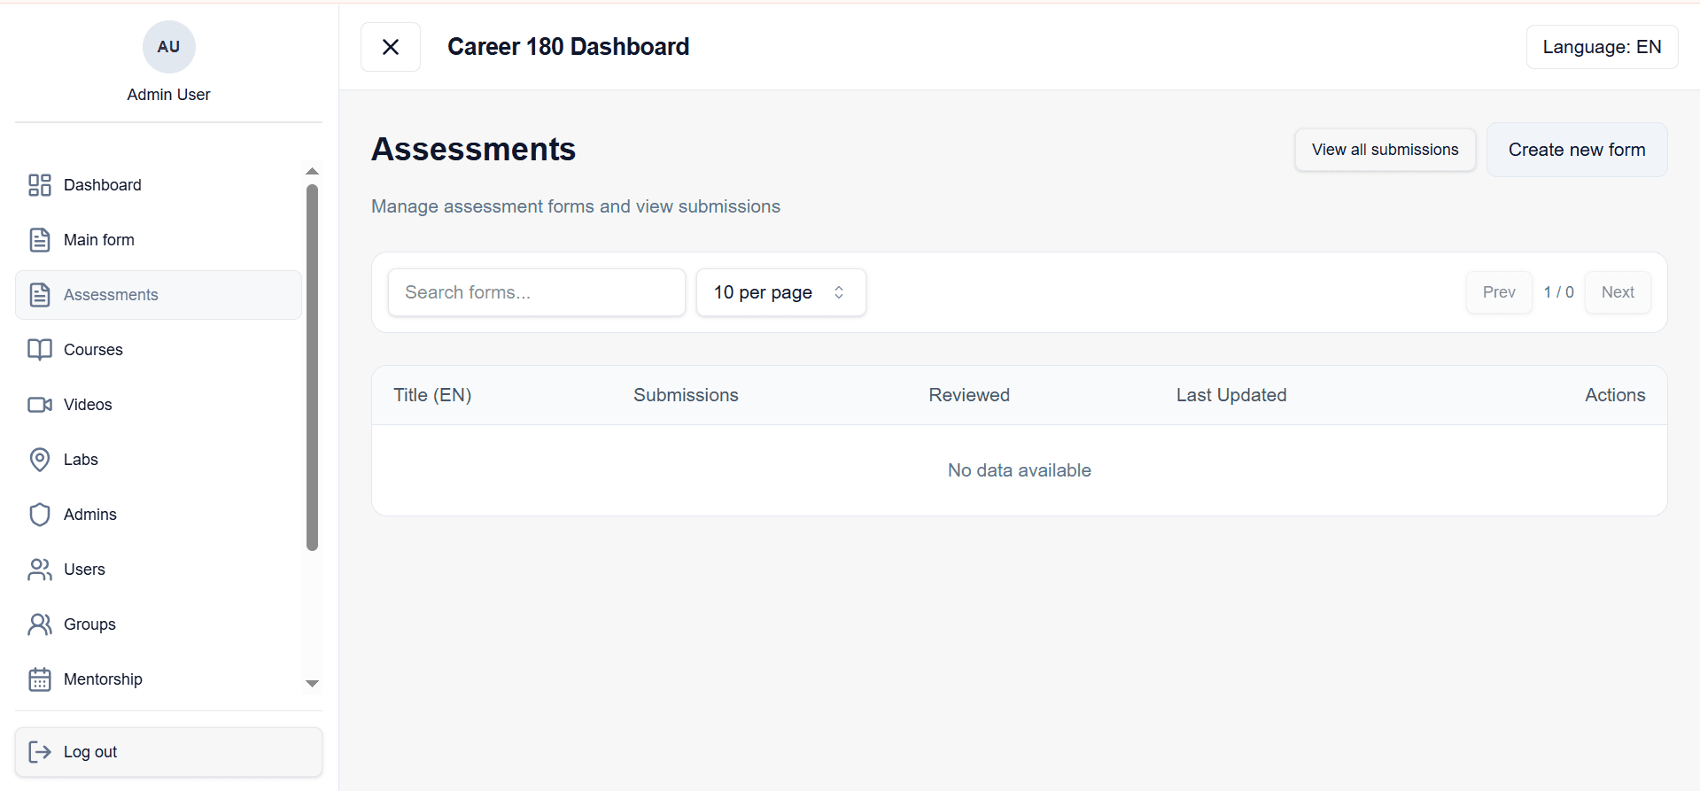
Task: Go to Courses menu item
Action: pos(159,350)
